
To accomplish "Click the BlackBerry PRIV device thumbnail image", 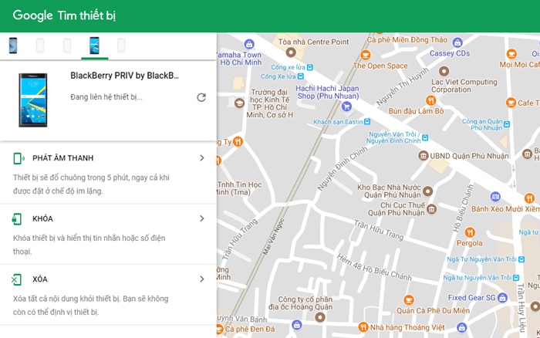I will [33, 100].
